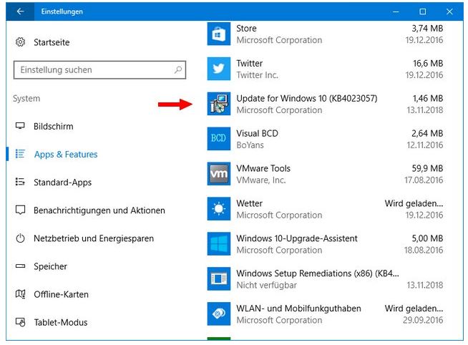This screenshot has height=345, width=468.
Task: Click the Wetter sun icon
Action: click(219, 209)
